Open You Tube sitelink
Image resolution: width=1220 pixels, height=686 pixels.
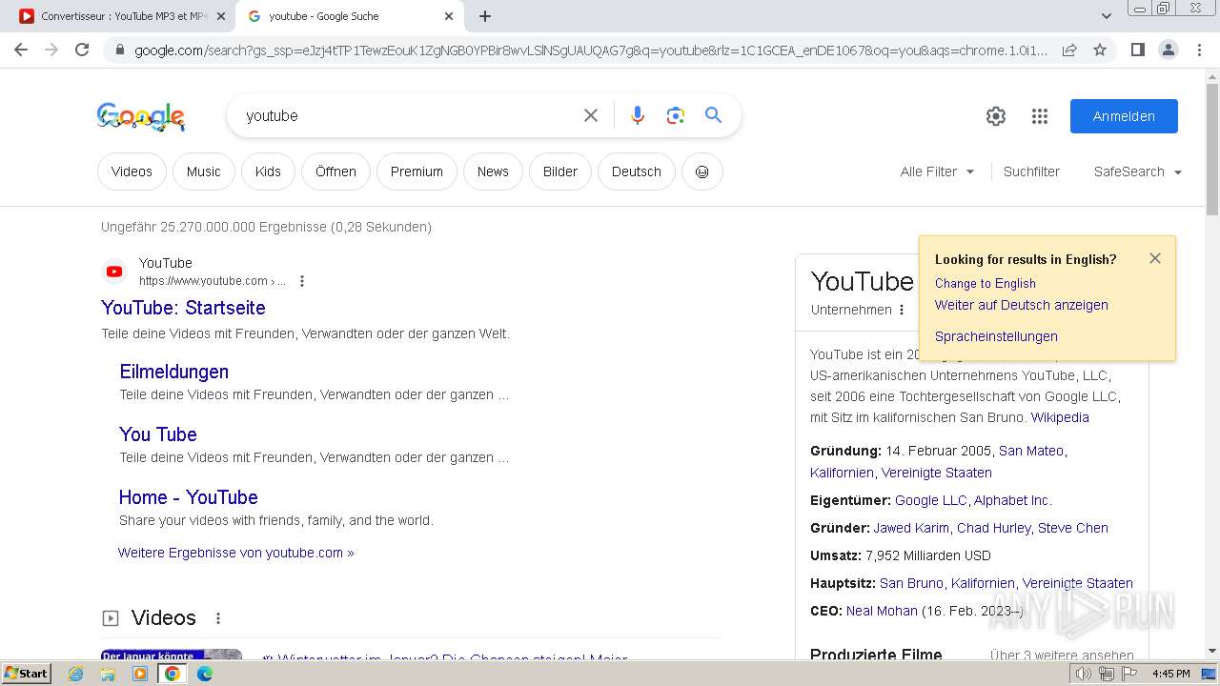pyautogui.click(x=158, y=434)
